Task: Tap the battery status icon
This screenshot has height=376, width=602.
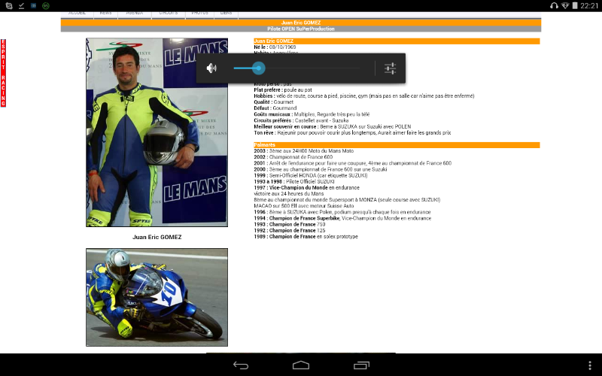Action: click(x=575, y=6)
